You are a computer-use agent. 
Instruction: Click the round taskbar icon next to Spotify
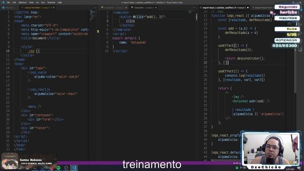[66, 168]
